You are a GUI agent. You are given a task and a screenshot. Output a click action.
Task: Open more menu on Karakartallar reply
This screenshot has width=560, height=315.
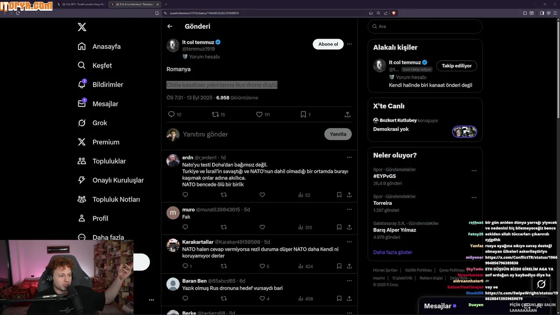[x=349, y=241]
